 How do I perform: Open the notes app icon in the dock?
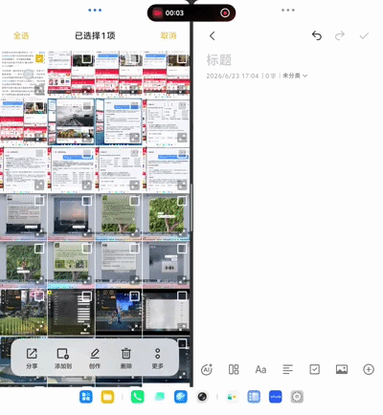coord(254,397)
